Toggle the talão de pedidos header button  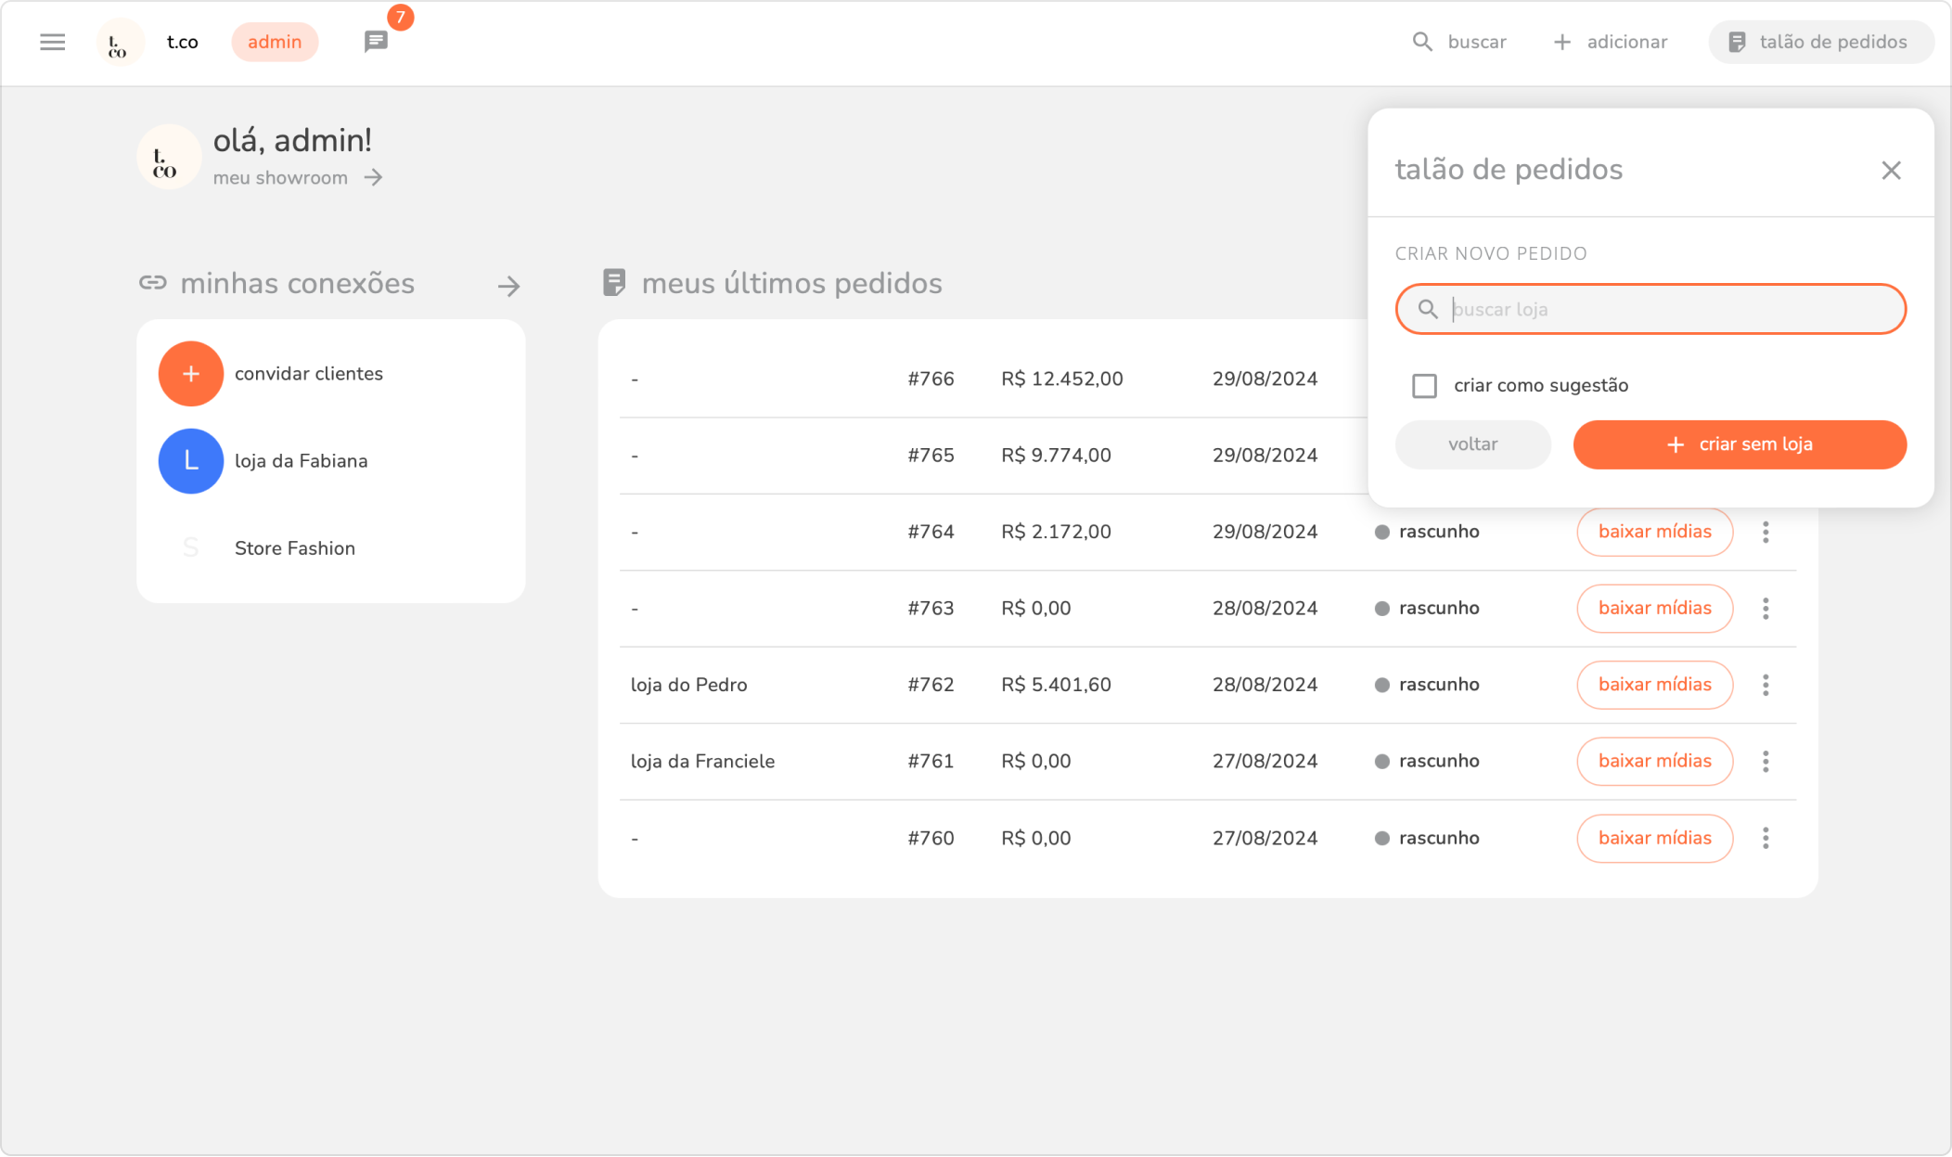[x=1819, y=42]
